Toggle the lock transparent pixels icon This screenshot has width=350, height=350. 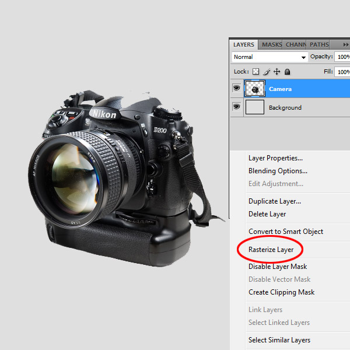coord(256,72)
